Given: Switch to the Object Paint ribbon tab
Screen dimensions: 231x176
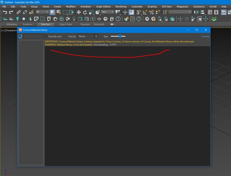Looking at the screenshot, I should 65,24.
